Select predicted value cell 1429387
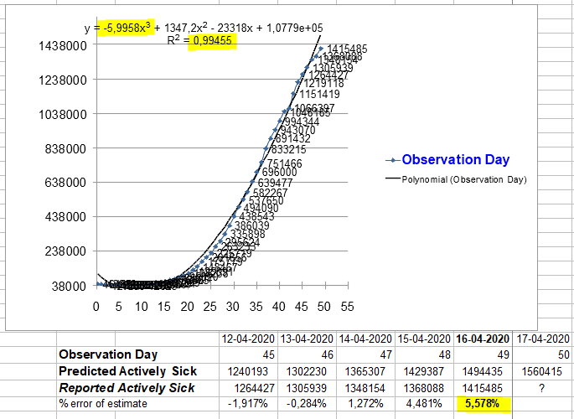 (424, 371)
